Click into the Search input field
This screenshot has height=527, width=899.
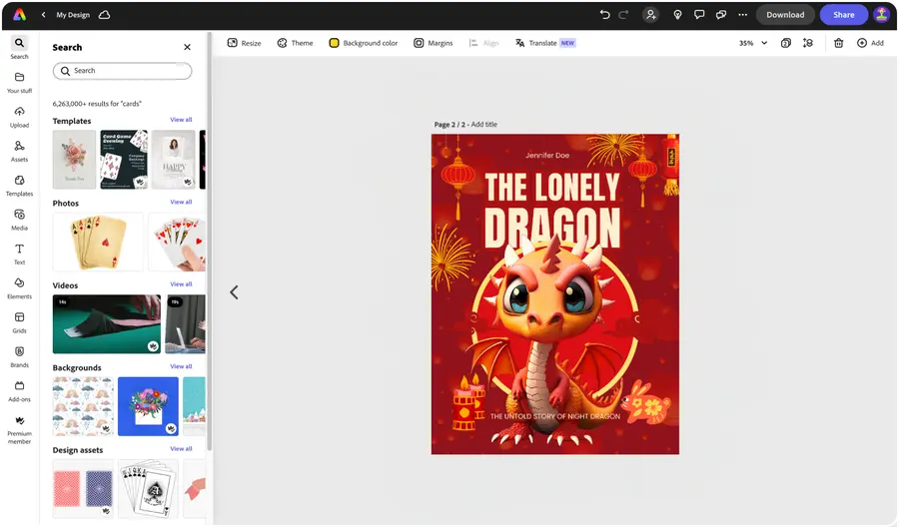pos(123,71)
